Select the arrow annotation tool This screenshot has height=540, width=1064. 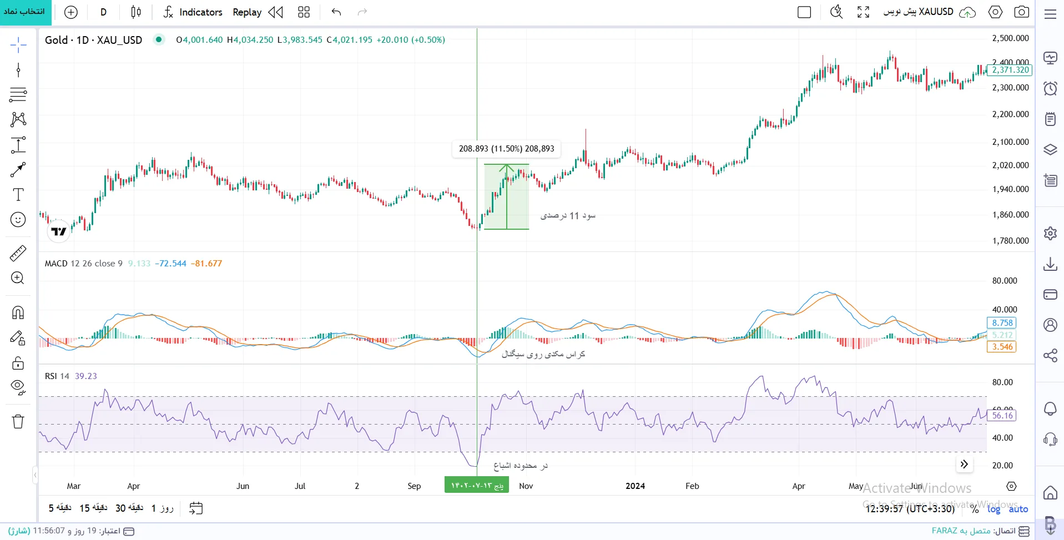[18, 170]
